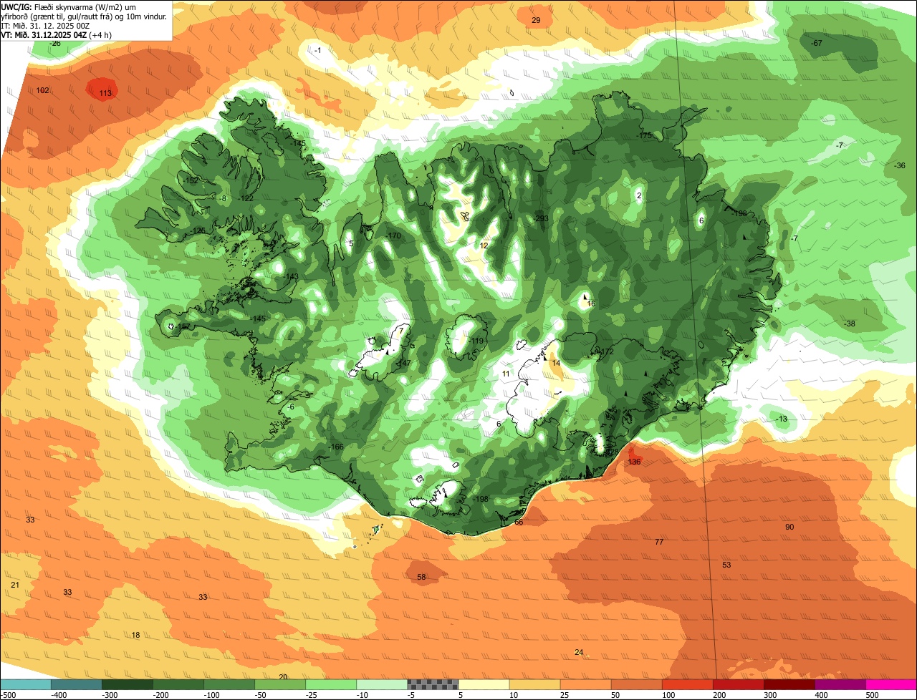This screenshot has height=700, width=917.
Task: Click the 'IT: Mið. 31. 12. 2025 00Z' line
Action: point(45,25)
